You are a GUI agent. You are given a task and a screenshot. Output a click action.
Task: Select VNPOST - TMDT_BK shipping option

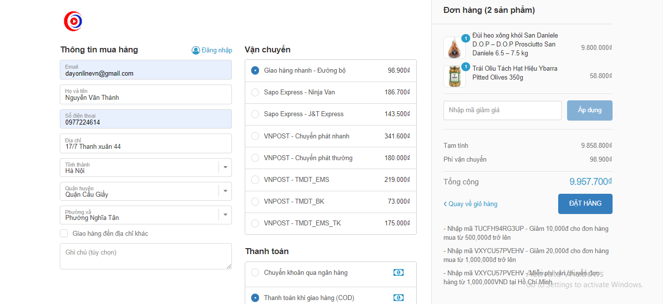tap(255, 202)
